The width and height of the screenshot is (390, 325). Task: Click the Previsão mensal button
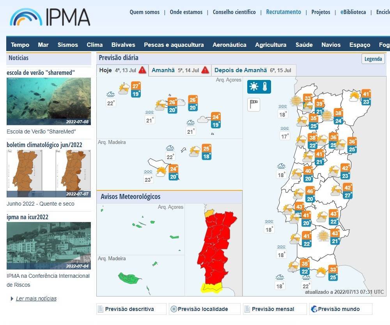tap(273, 309)
